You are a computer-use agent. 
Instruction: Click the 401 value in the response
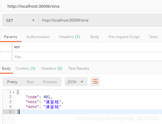coord(47,97)
